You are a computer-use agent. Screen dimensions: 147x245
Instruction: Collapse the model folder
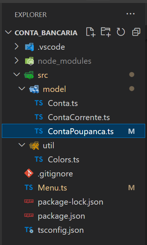point(22,89)
